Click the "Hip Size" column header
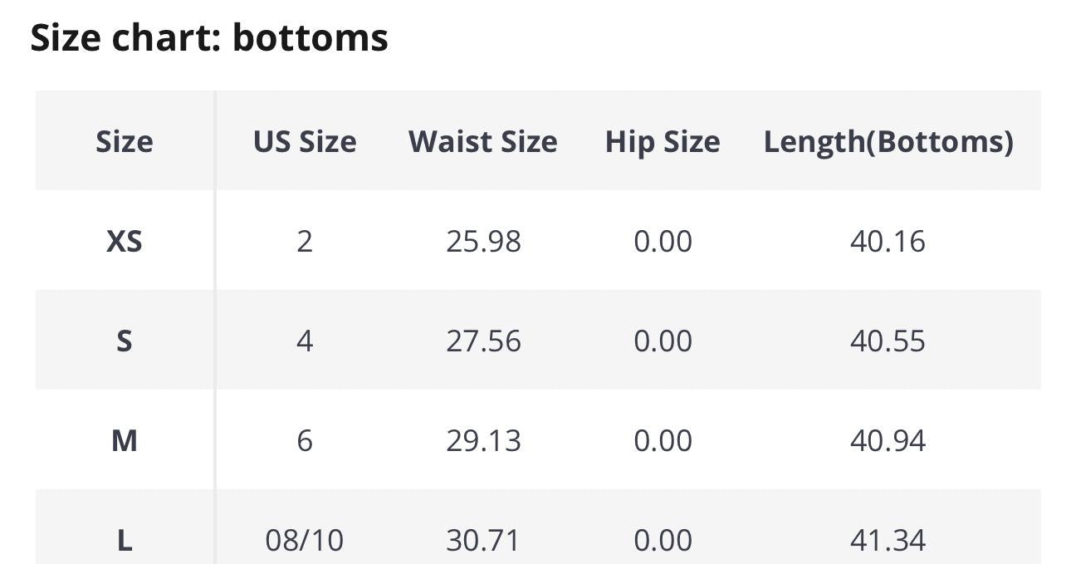 click(663, 141)
